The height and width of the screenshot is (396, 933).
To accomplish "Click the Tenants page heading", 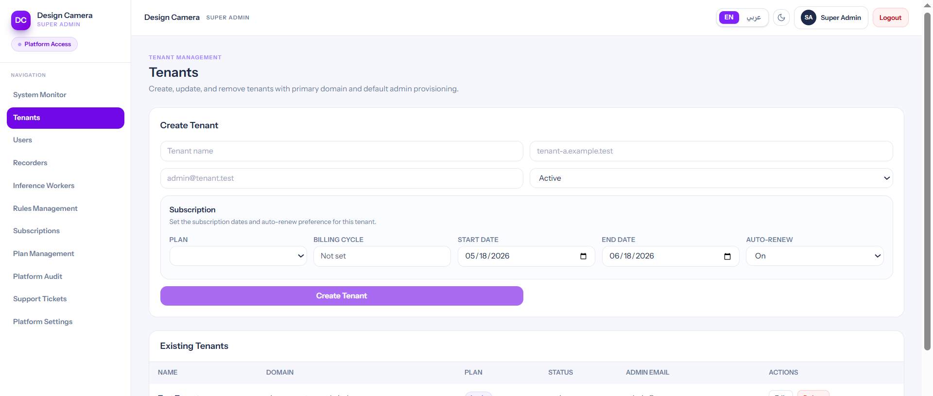I will (173, 72).
